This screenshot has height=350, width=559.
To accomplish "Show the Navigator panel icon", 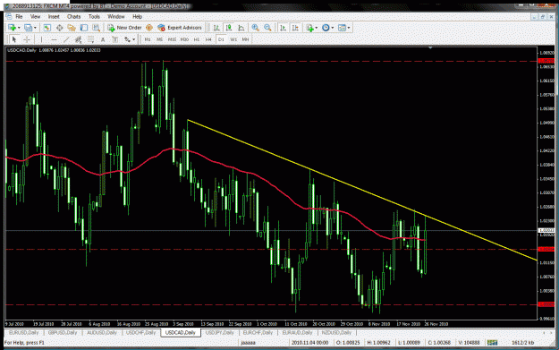I will (72, 28).
